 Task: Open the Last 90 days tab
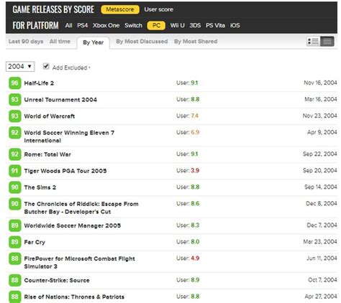(x=26, y=42)
